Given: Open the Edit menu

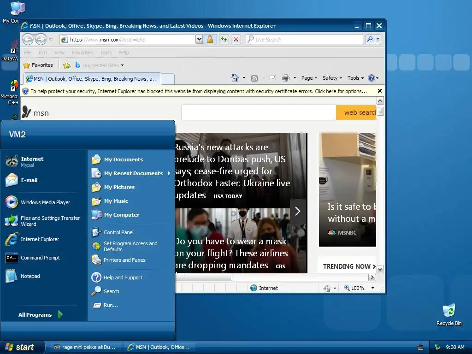Looking at the screenshot, I should (43, 53).
